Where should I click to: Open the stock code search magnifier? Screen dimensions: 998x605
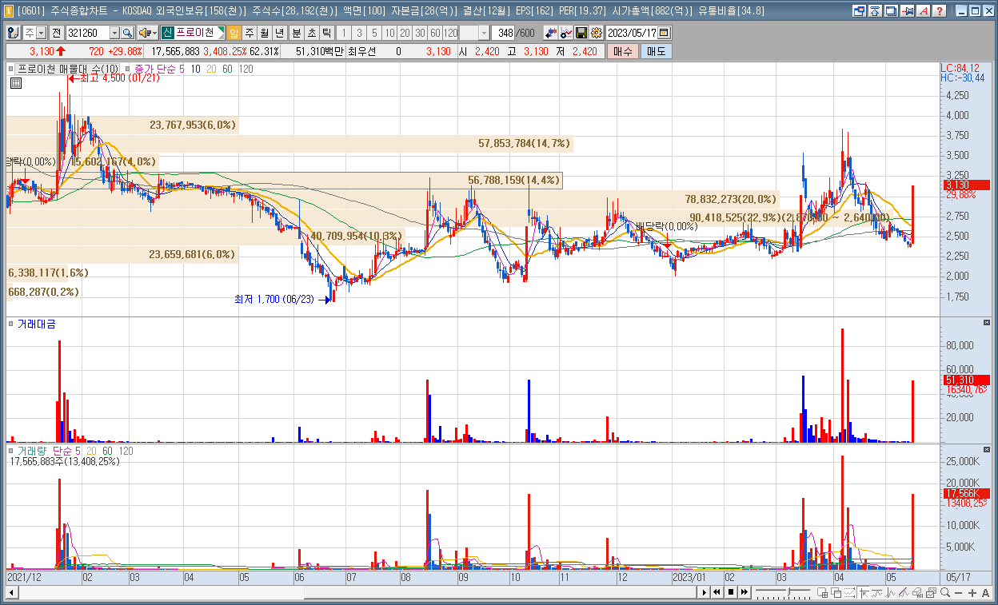[x=127, y=33]
